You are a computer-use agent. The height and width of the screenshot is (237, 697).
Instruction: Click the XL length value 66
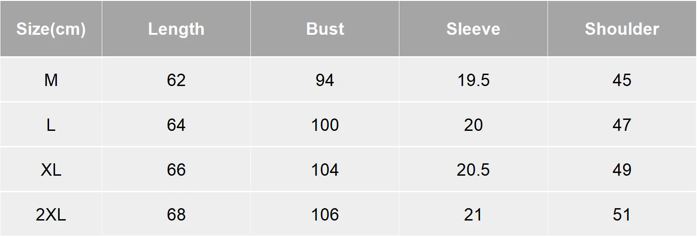click(x=176, y=170)
